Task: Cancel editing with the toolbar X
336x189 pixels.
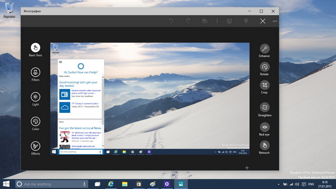Action: coord(263,21)
